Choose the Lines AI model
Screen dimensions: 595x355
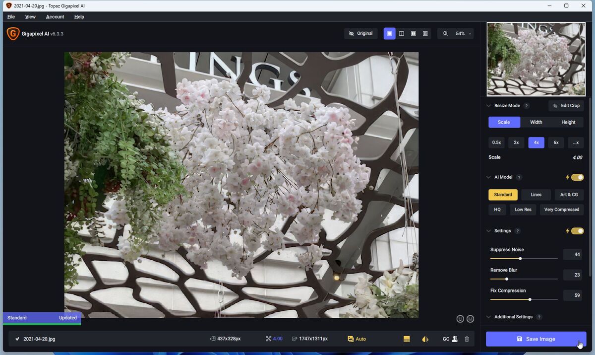click(x=536, y=195)
